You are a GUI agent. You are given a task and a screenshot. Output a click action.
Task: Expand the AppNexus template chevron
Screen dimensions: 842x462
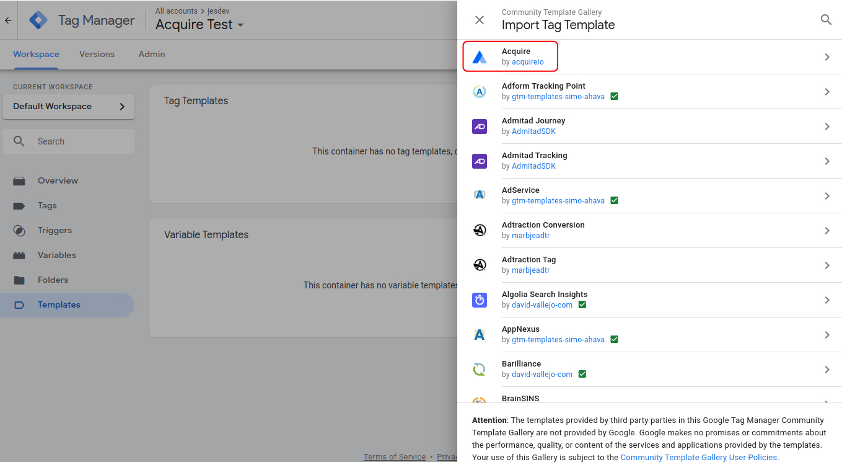click(x=827, y=335)
